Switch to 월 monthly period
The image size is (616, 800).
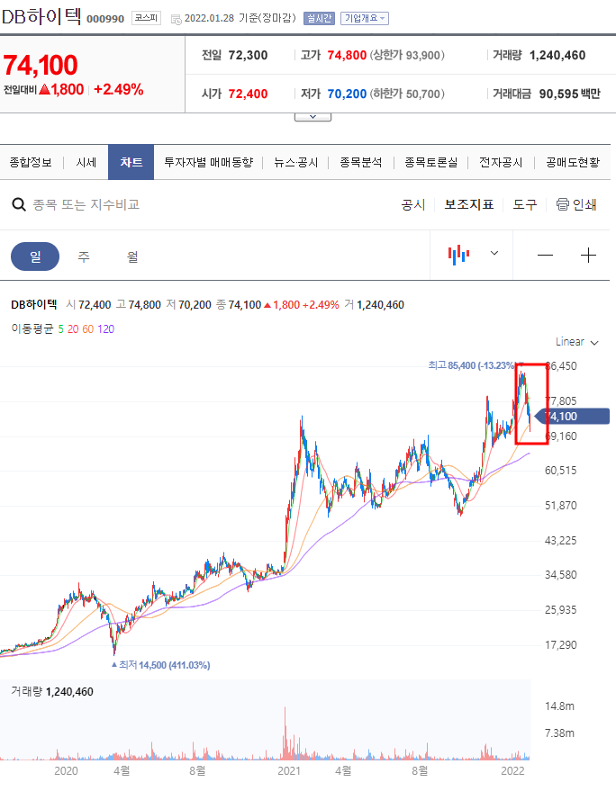[x=132, y=256]
